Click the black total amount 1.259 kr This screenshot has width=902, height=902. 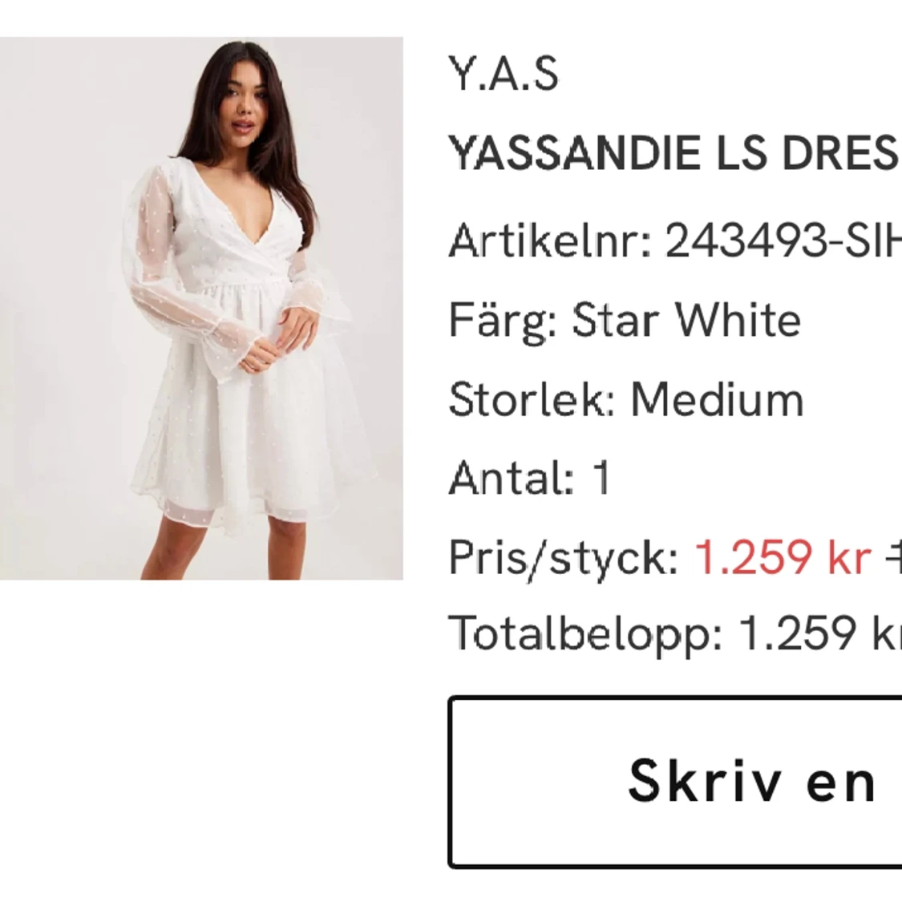[x=819, y=633]
